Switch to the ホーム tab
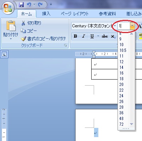Image resolution: width=142 pixels, height=141 pixels. [x=27, y=14]
